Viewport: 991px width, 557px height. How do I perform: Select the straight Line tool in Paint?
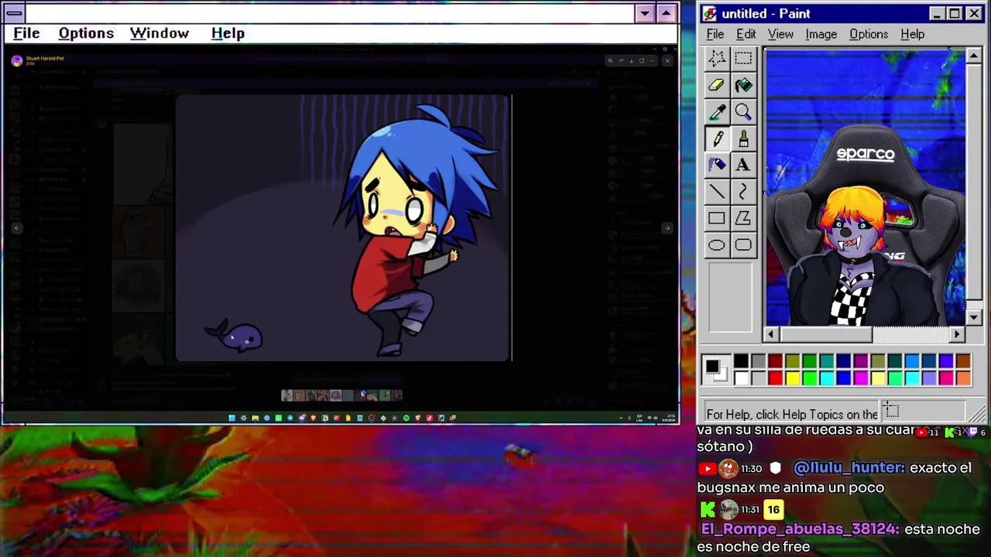point(717,192)
